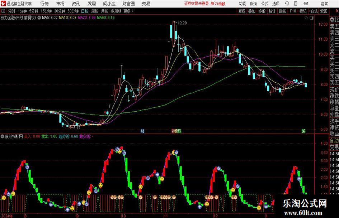Select the 日线 daily chart tab
The height and width of the screenshot is (218, 339).
(x=85, y=11)
